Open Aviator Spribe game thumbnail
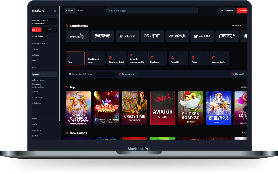The height and width of the screenshot is (174, 278). pos(163,108)
